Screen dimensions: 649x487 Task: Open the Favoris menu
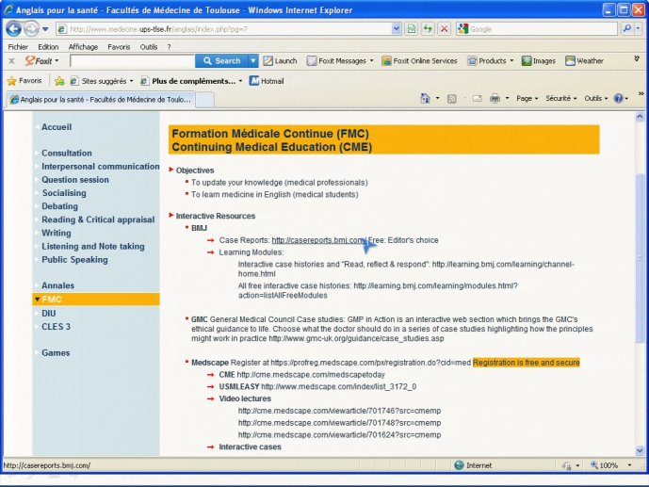click(119, 47)
